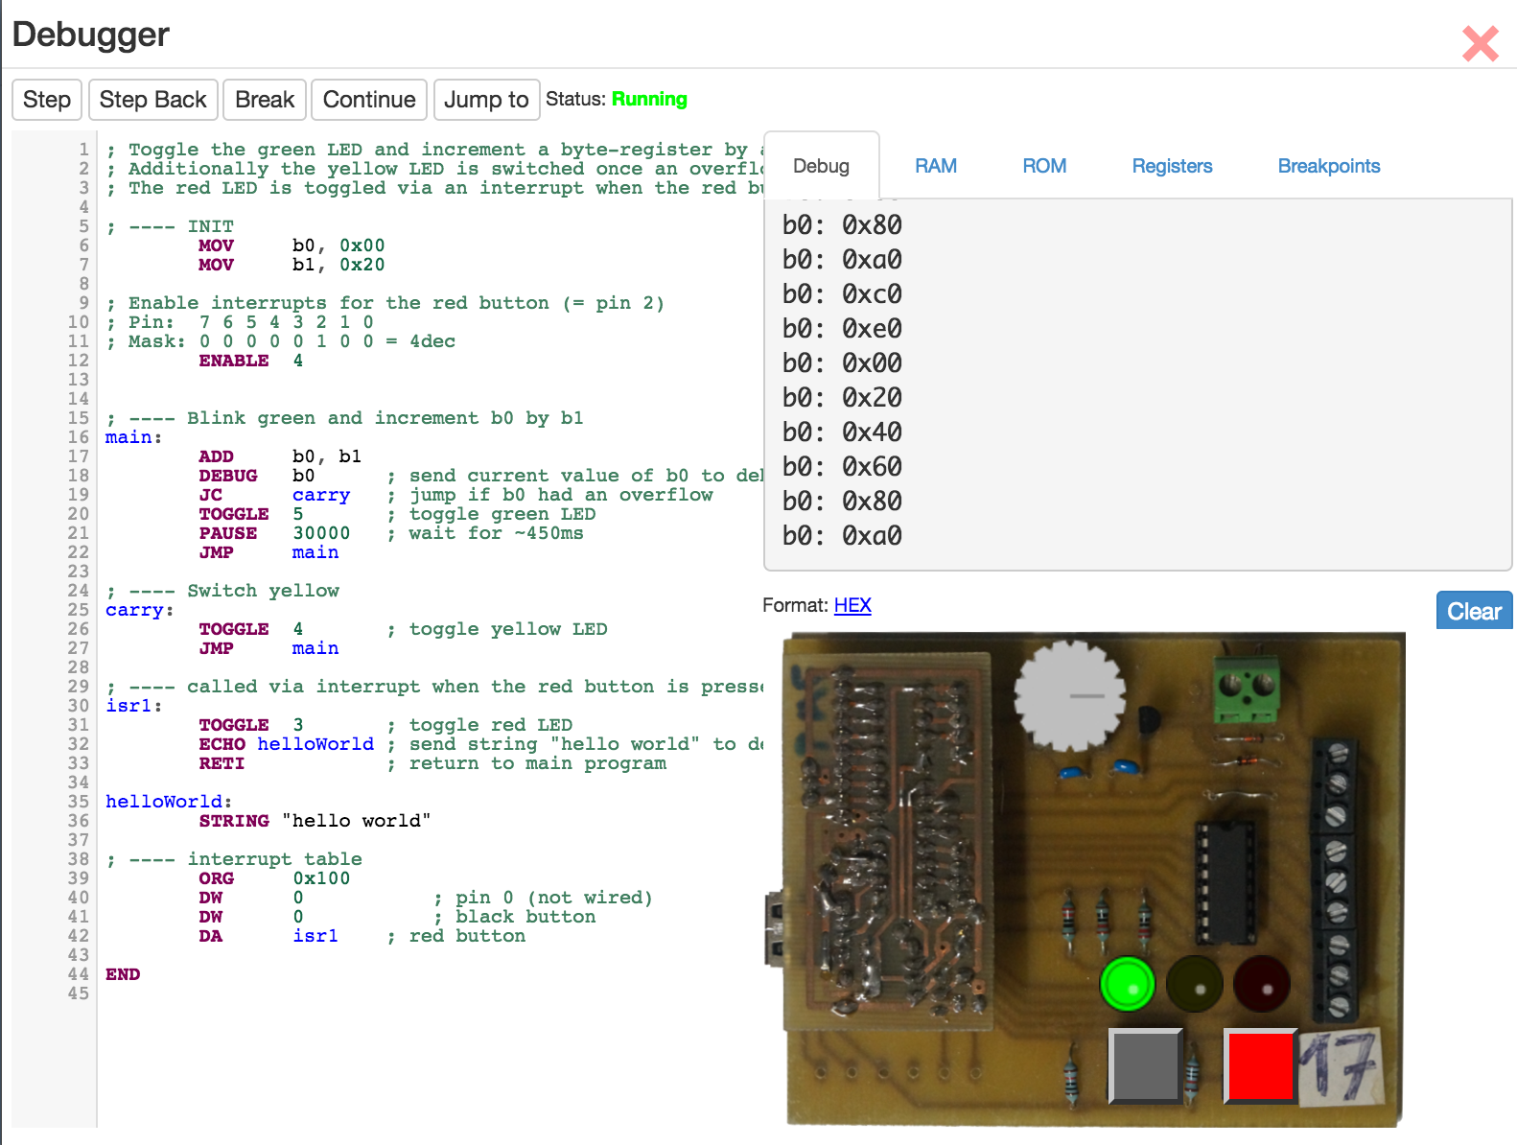Click the black IC chip on board
Viewport: 1517px width, 1145px height.
[x=1225, y=882]
